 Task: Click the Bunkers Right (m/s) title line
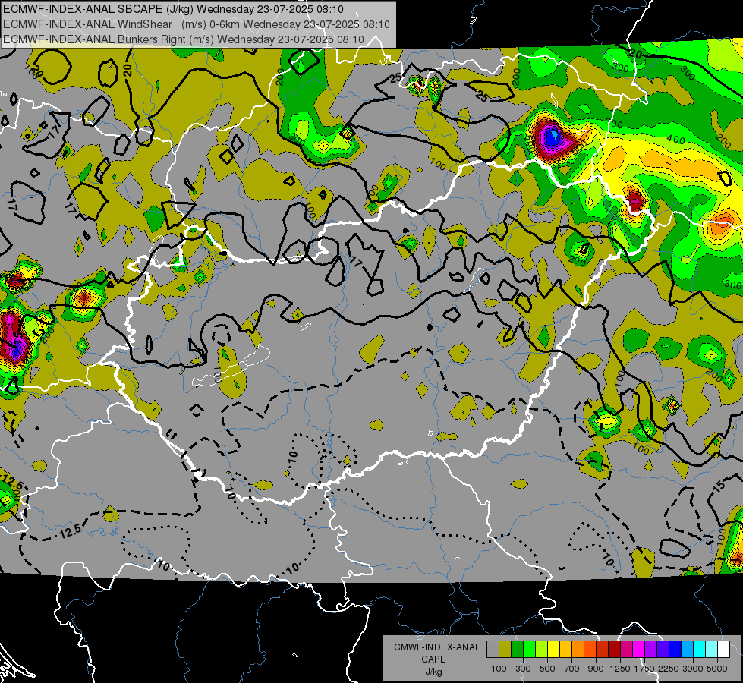tap(184, 39)
